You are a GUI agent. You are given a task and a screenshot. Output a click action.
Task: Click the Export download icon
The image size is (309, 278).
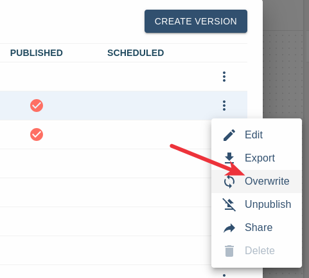[x=229, y=158]
